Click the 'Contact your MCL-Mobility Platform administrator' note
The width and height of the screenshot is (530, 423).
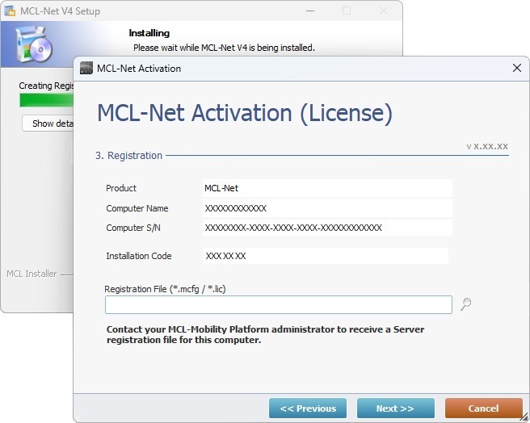(x=265, y=334)
